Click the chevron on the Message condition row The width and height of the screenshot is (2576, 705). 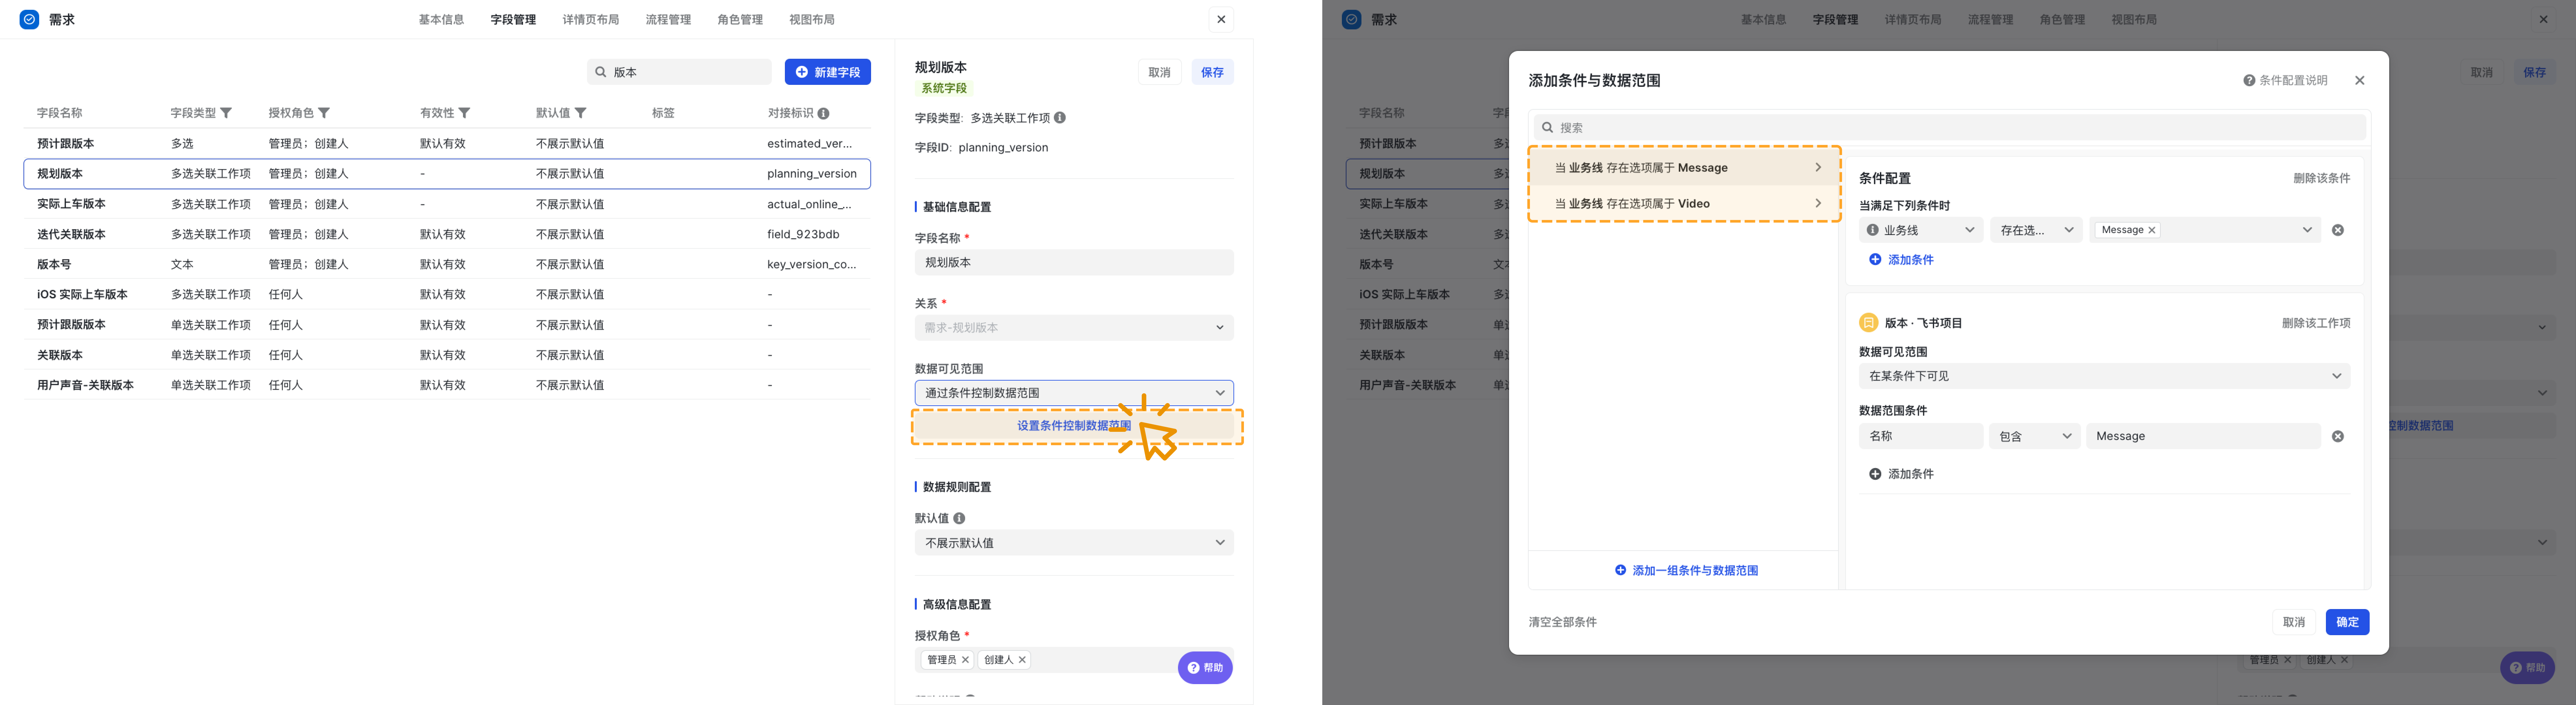(1818, 167)
